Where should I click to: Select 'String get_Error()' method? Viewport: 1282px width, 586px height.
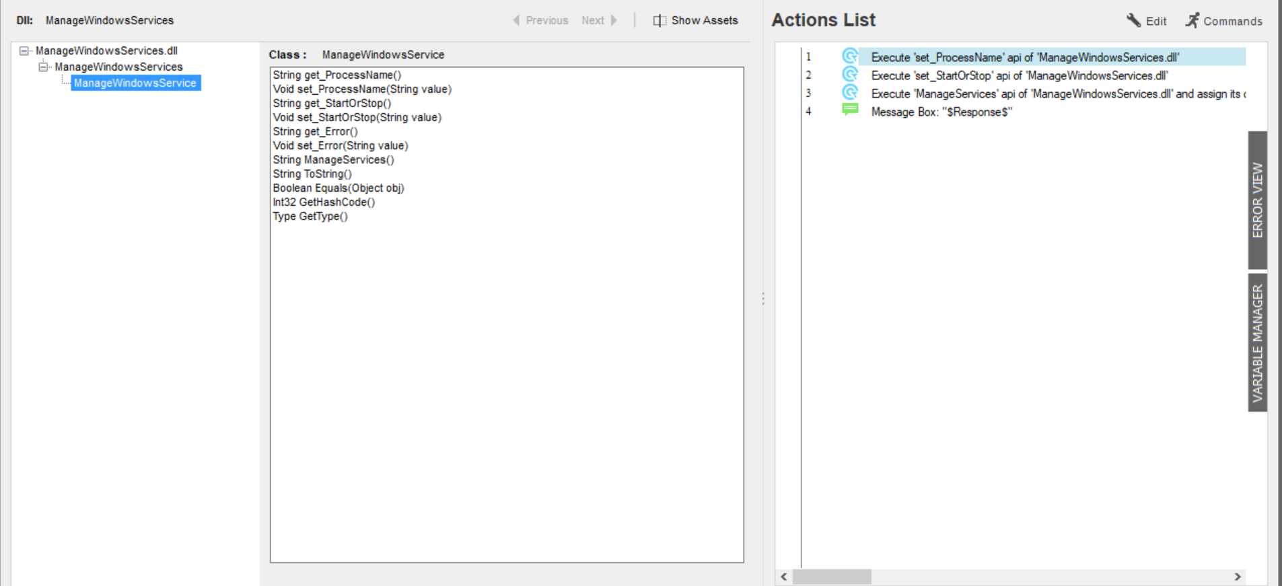[x=316, y=131]
